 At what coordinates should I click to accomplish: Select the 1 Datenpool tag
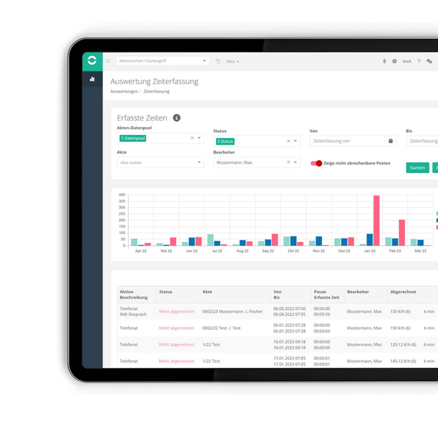tap(133, 138)
